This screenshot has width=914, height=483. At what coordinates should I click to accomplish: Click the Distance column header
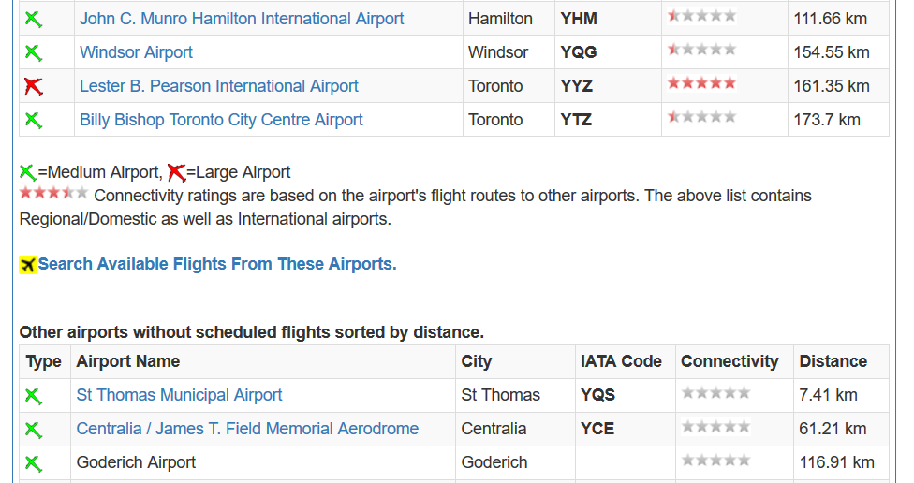833,361
